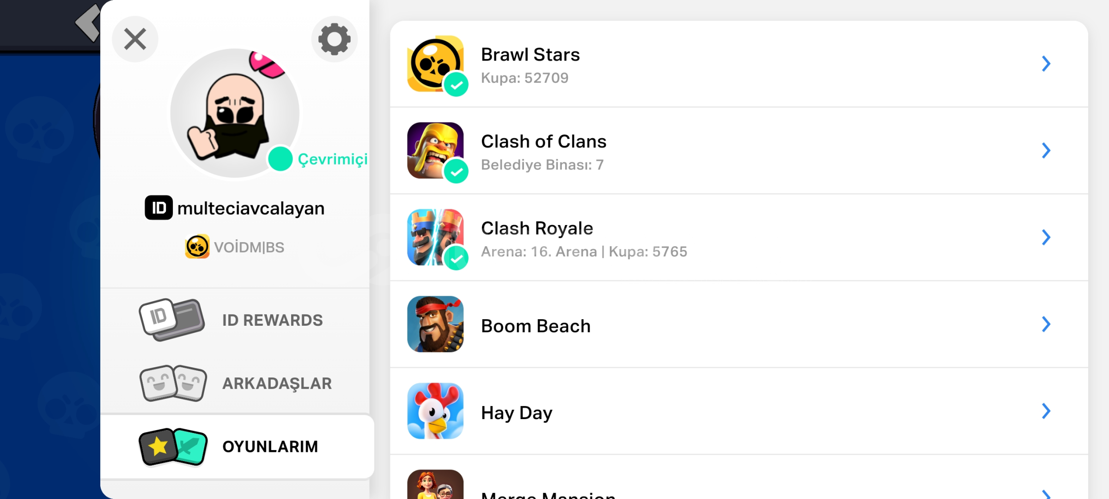Viewport: 1109px width, 499px height.
Task: Expand Clash Royale row chevron
Action: 1046,237
